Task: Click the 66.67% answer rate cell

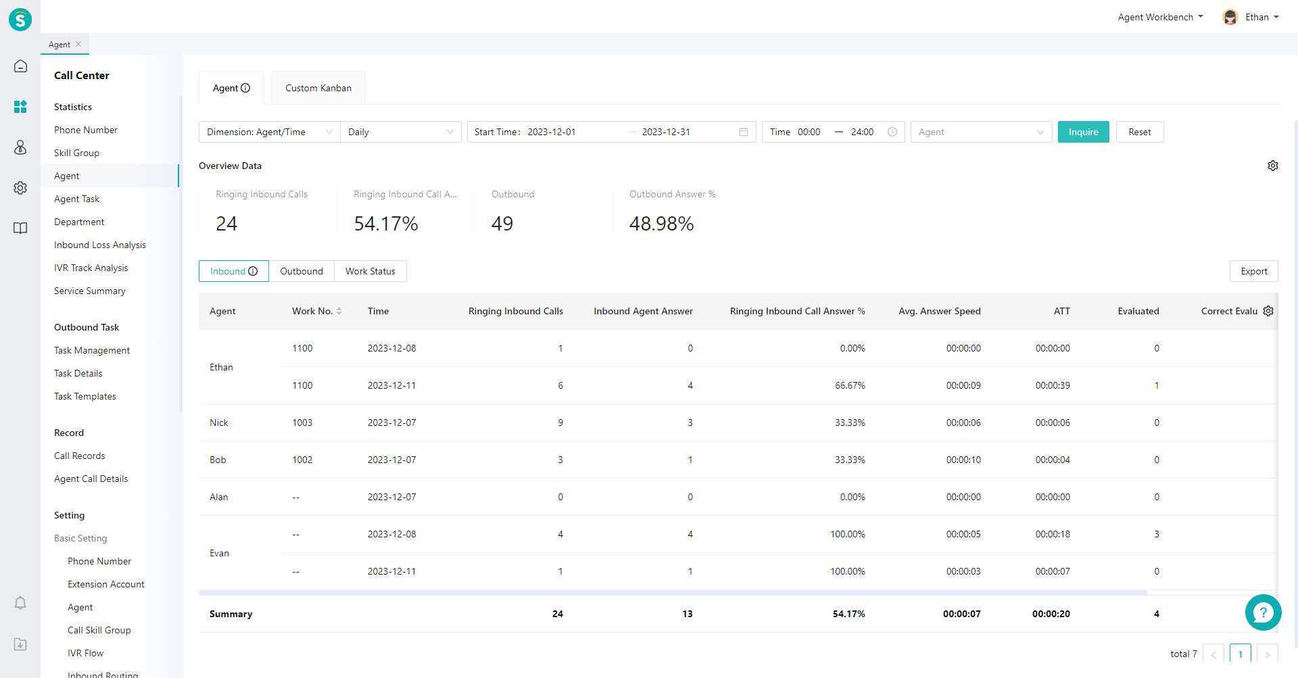Action: (x=850, y=385)
